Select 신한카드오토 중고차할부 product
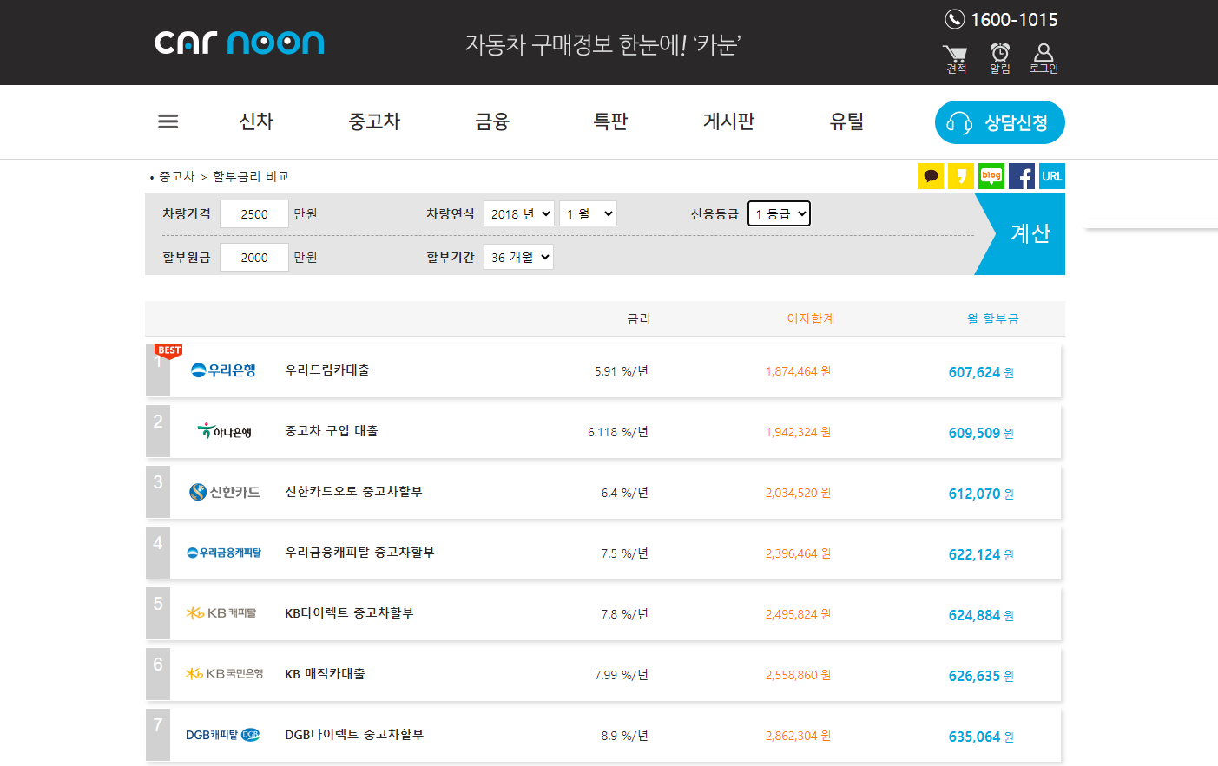The image size is (1218, 766). (x=354, y=491)
